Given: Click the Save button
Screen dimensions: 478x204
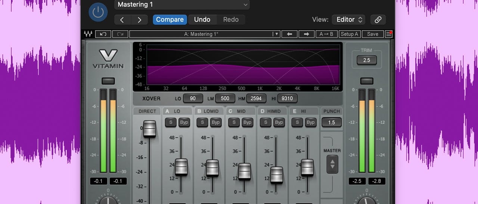Looking at the screenshot, I should pos(372,34).
